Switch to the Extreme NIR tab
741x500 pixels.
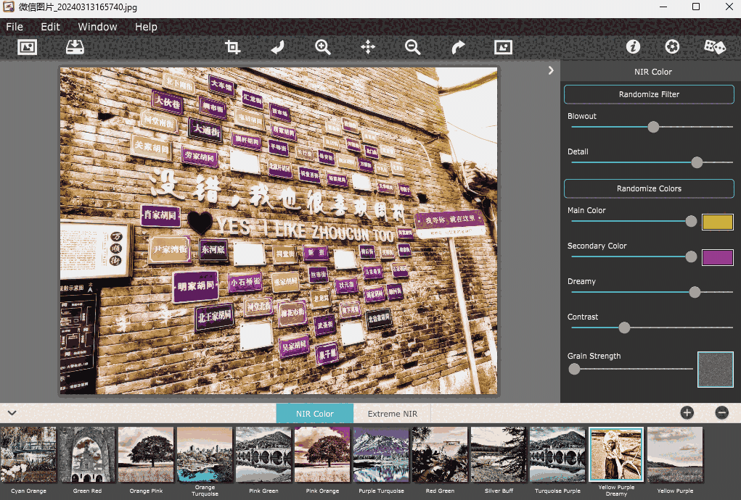[392, 414]
